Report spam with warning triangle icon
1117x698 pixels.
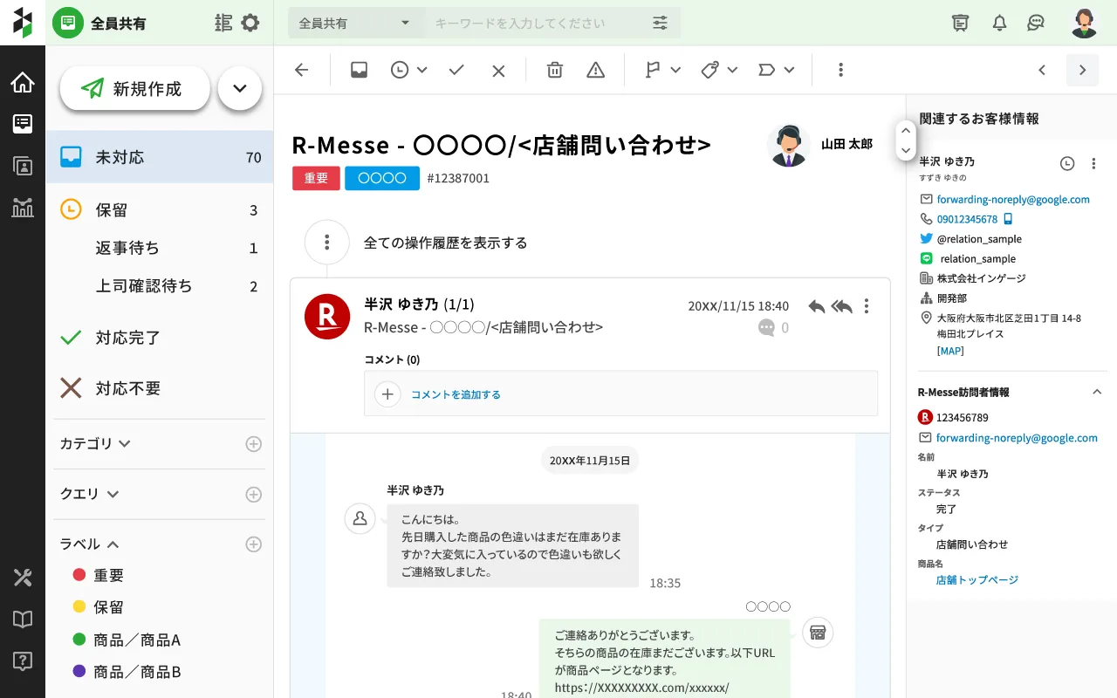(596, 71)
